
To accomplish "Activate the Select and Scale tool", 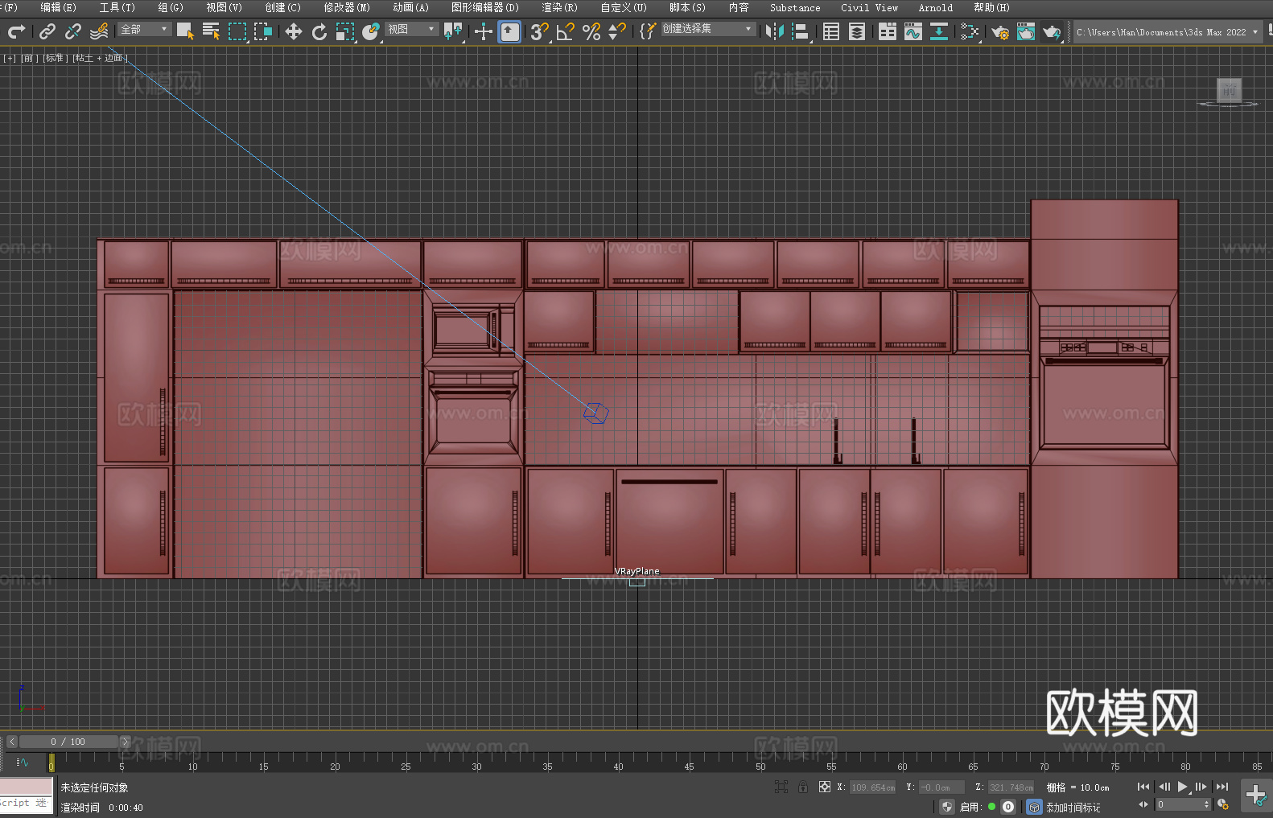I will pyautogui.click(x=345, y=31).
